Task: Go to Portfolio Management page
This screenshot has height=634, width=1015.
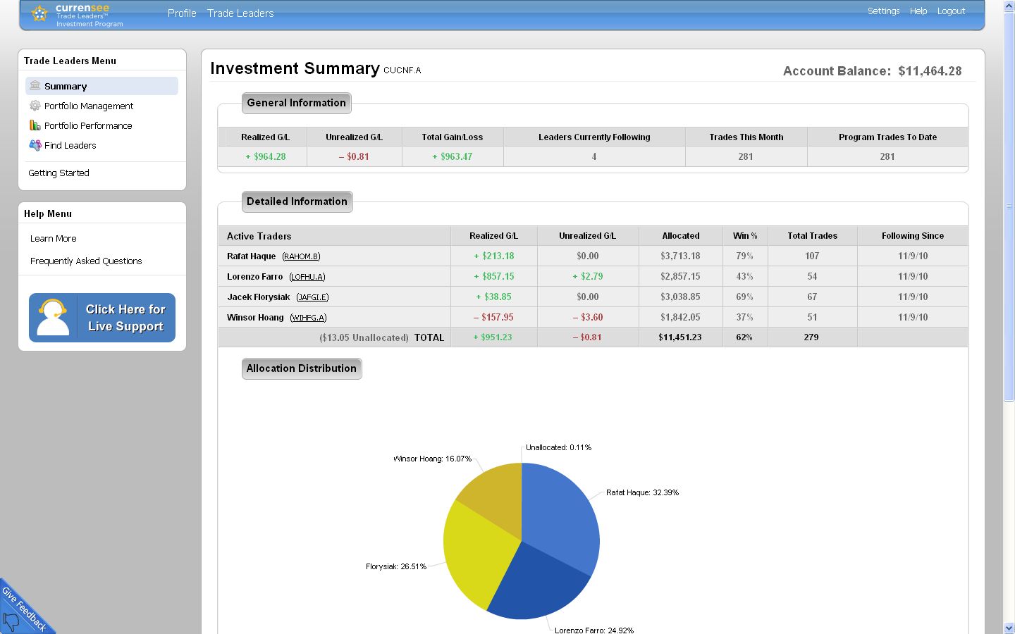Action: (89, 106)
